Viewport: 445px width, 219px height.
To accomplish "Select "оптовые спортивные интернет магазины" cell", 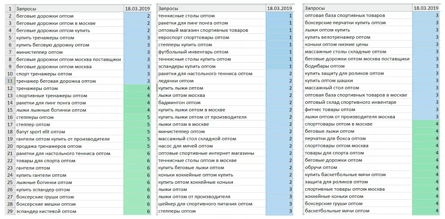I will (212, 153).
